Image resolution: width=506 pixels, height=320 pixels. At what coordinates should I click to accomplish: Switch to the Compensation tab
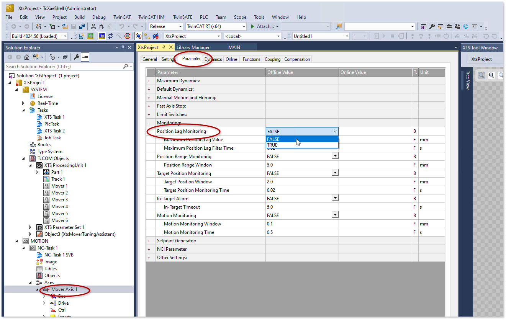coord(297,59)
